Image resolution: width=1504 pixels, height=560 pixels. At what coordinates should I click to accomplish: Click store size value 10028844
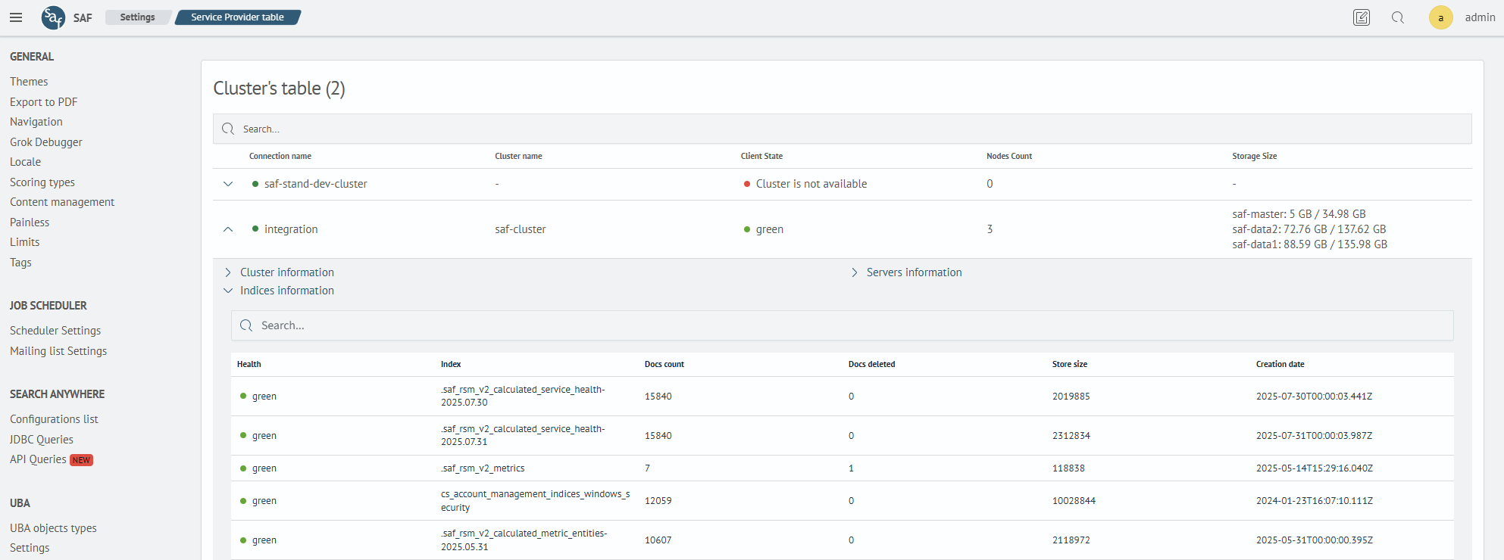coord(1074,501)
